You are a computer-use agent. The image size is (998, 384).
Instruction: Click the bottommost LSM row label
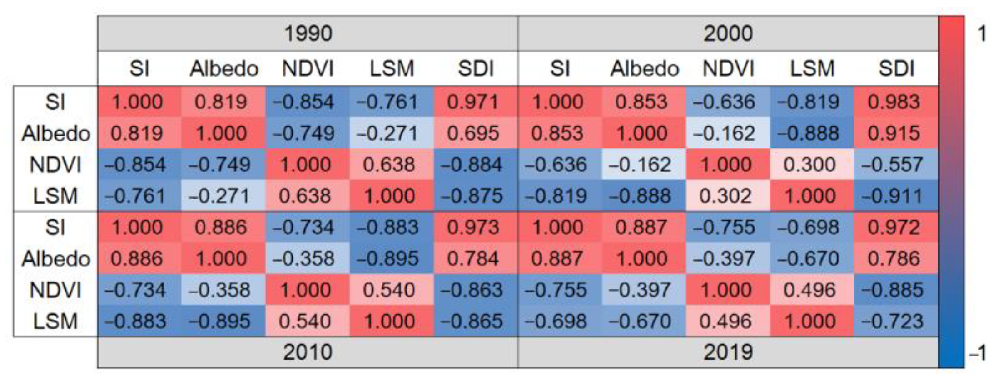click(x=56, y=321)
